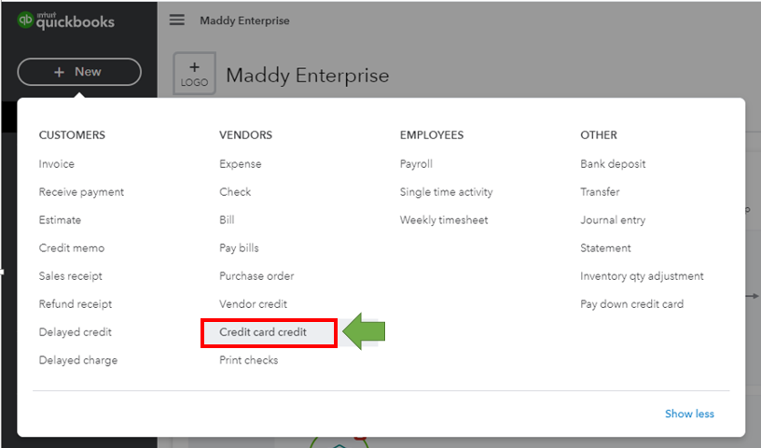Select Receive payment
Viewport: 761px width, 448px height.
(81, 192)
